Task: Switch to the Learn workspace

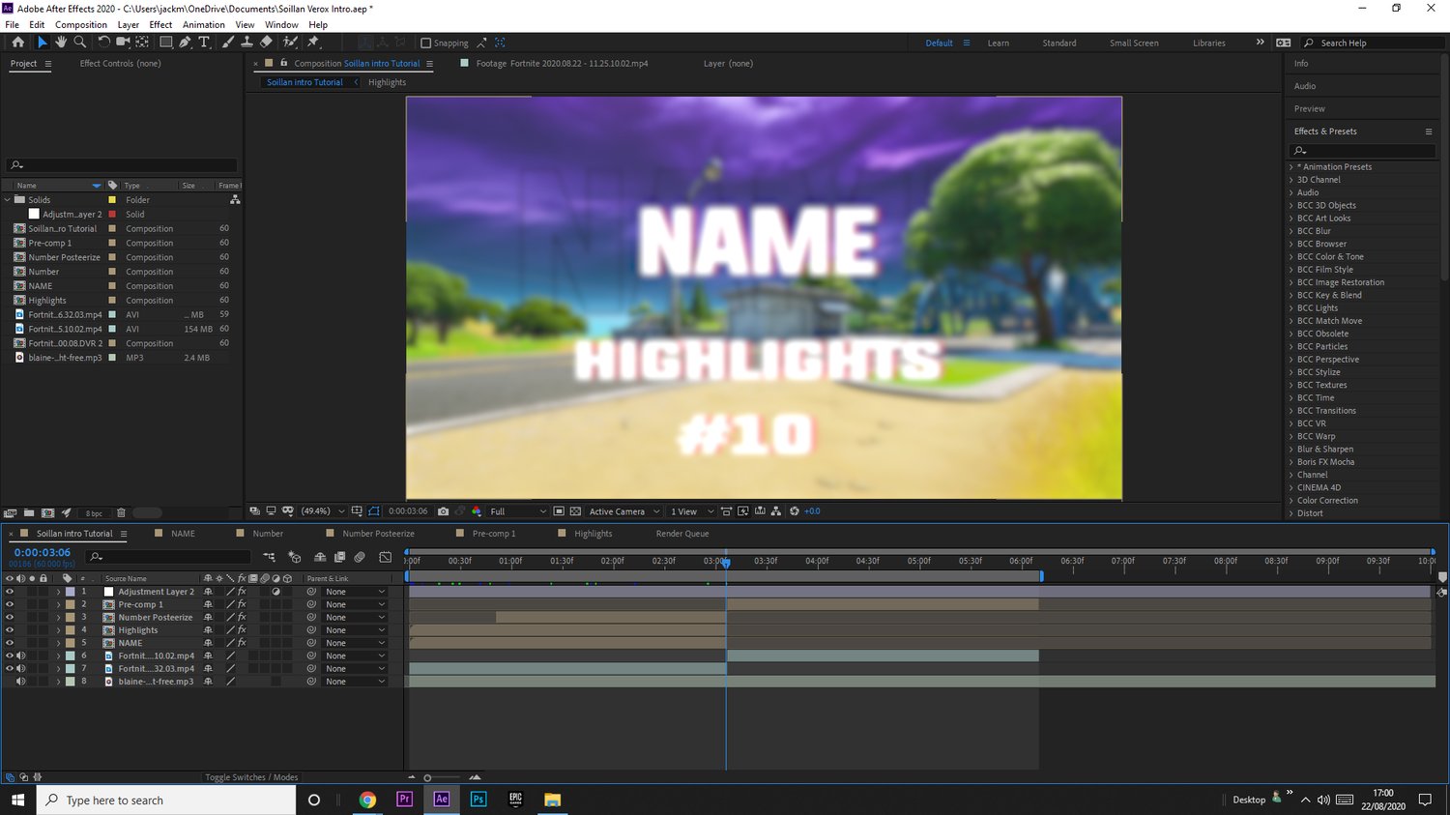Action: (999, 43)
